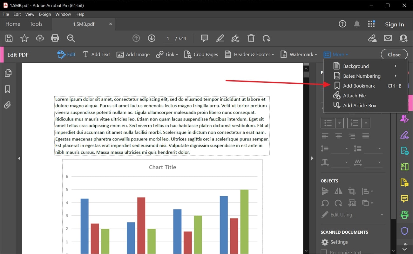Open the Attachments paperclip panel in left sidebar
Image resolution: width=413 pixels, height=254 pixels.
8,105
